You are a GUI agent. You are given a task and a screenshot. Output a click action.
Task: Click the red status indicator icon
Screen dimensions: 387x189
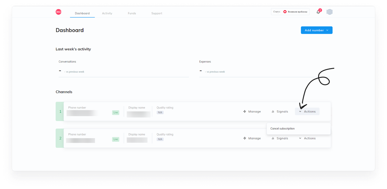(285, 12)
